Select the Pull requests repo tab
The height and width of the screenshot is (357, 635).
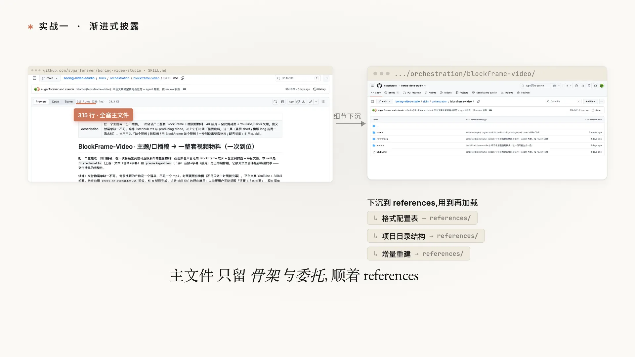pos(412,93)
